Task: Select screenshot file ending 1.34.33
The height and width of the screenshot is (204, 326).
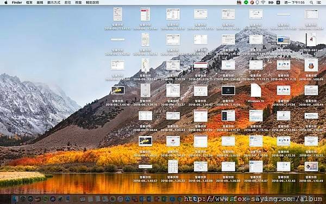Action: 173,141
